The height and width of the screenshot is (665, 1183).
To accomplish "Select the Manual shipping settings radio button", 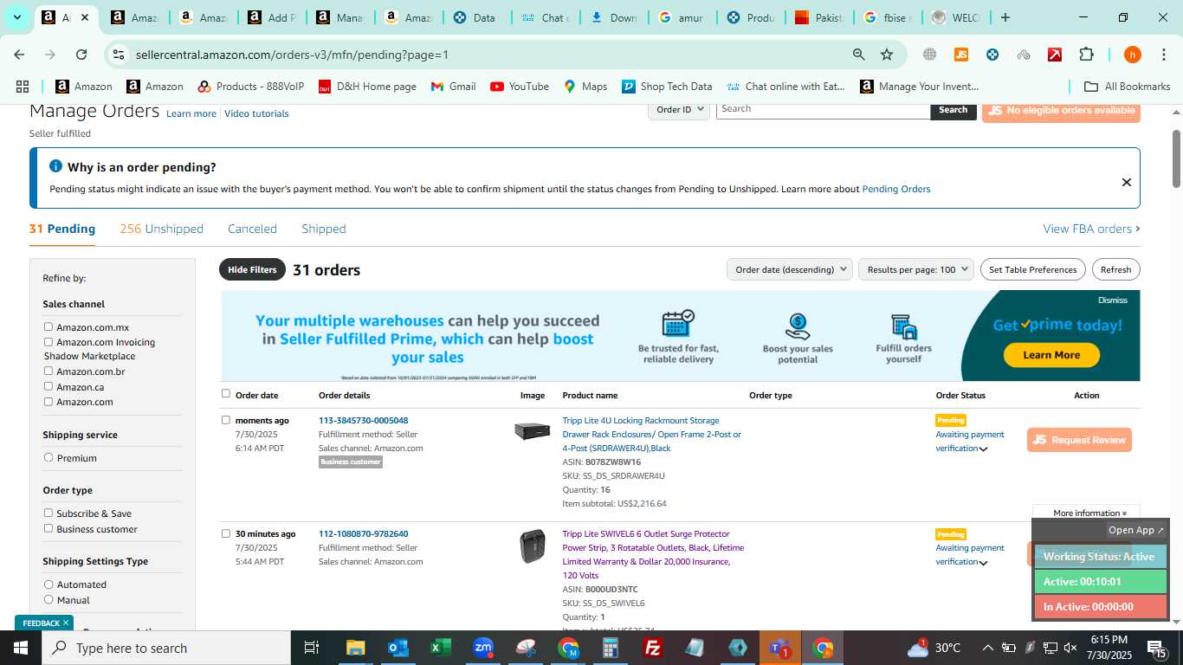I will click(x=48, y=599).
